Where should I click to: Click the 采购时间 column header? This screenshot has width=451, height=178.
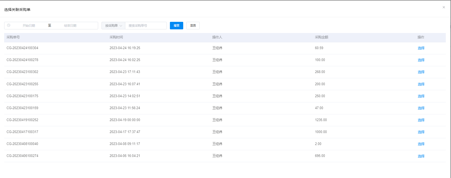[x=116, y=37]
